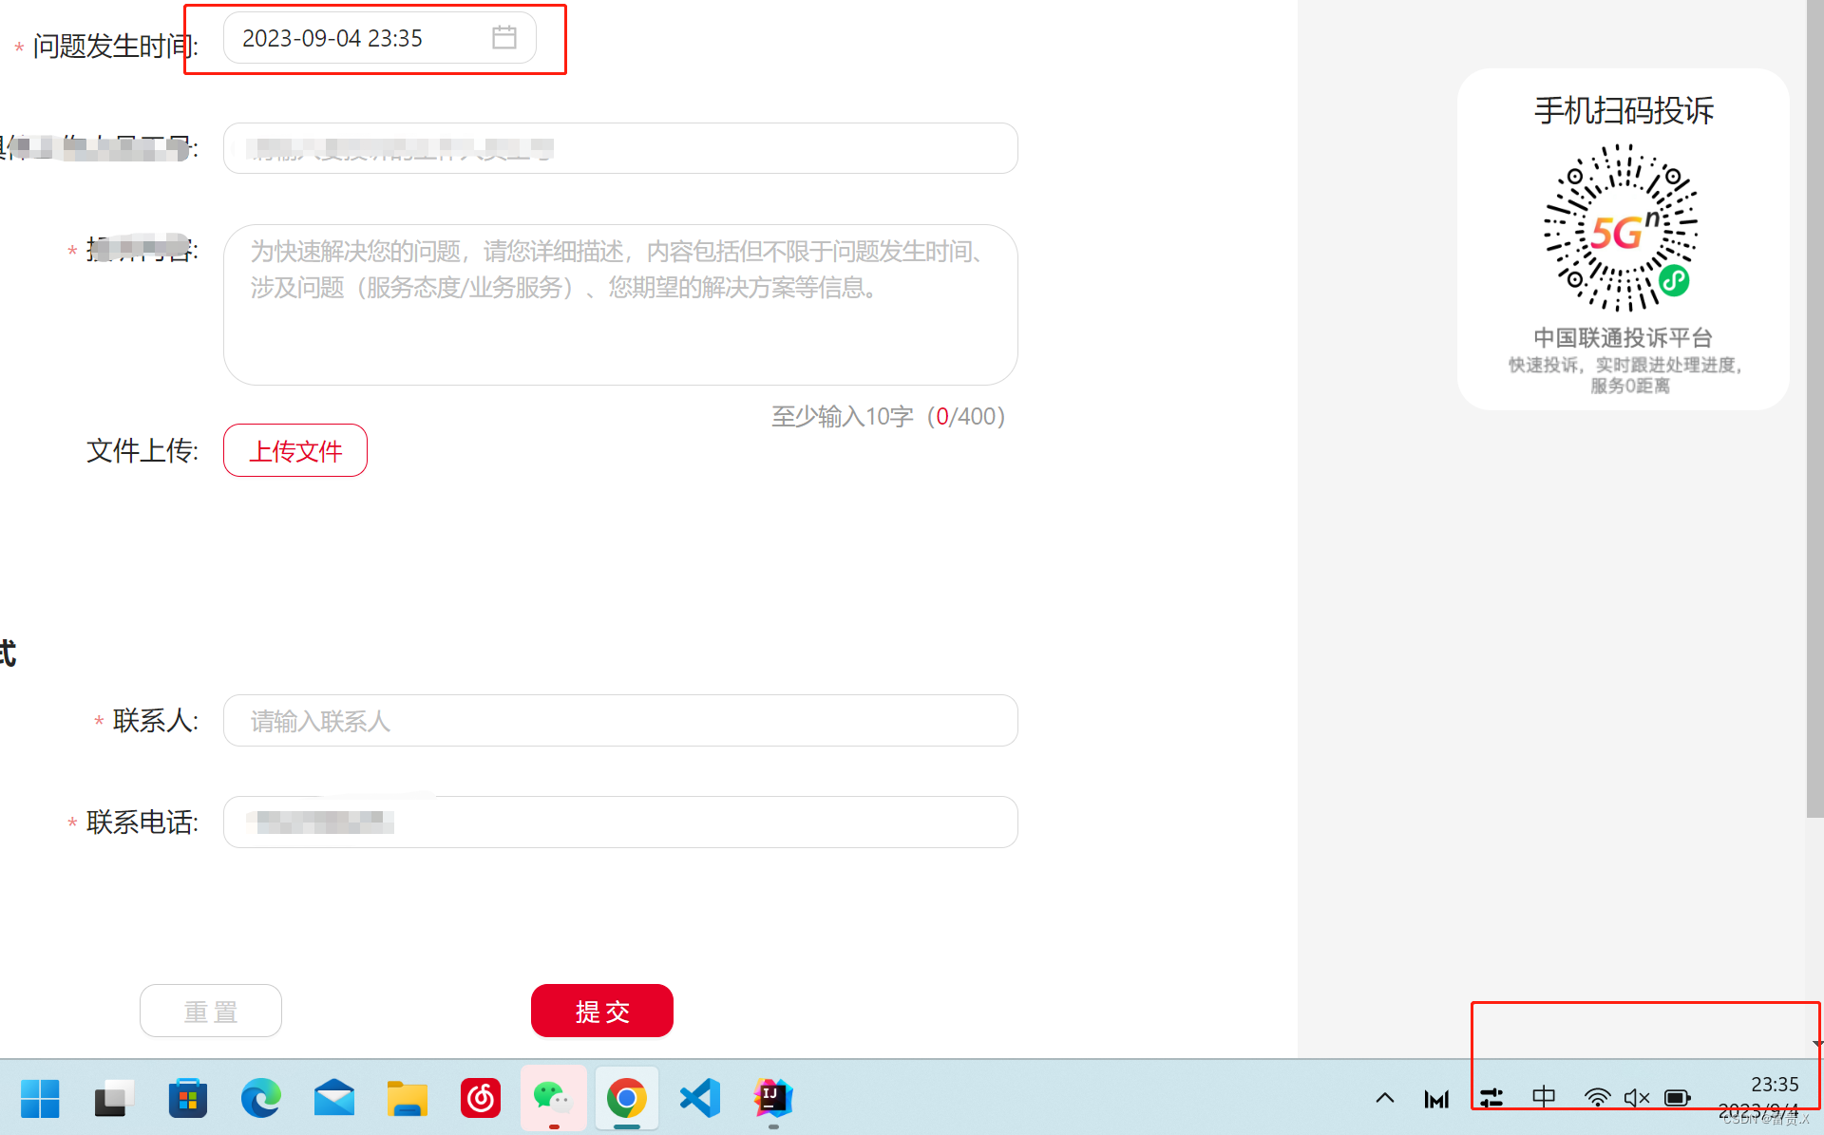Open File Explorer from taskbar

(x=407, y=1099)
